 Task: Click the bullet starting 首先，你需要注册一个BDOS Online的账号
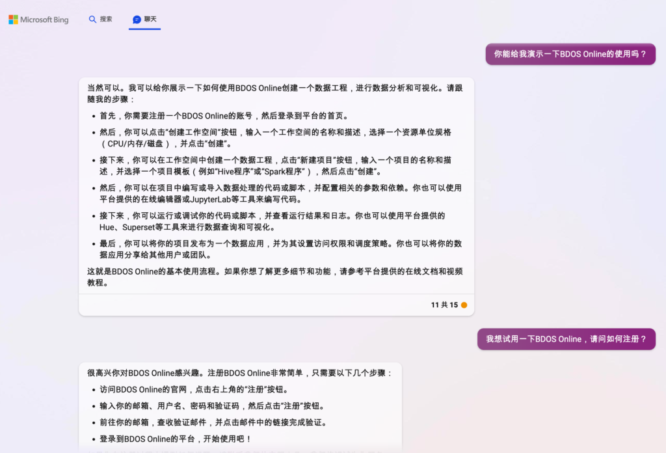click(224, 116)
